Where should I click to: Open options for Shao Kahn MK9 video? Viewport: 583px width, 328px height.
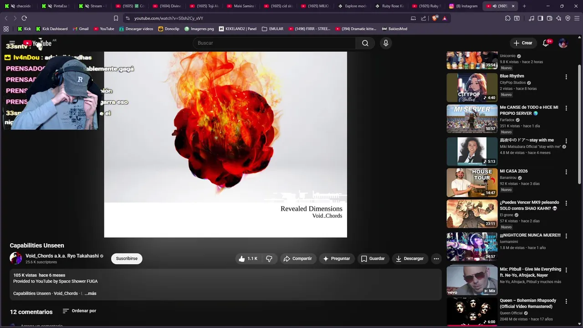[566, 203]
